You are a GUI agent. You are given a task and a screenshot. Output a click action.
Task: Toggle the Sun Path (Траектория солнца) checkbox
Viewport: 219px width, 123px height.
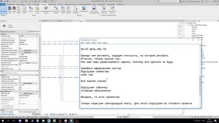click(x=20, y=69)
